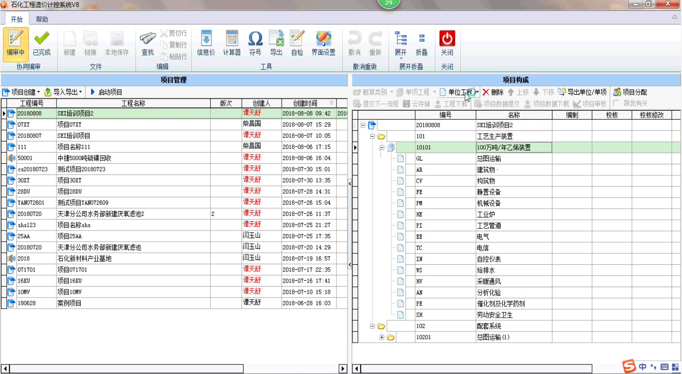Click the 工程名称 column header
The width and height of the screenshot is (682, 374).
[x=133, y=103]
